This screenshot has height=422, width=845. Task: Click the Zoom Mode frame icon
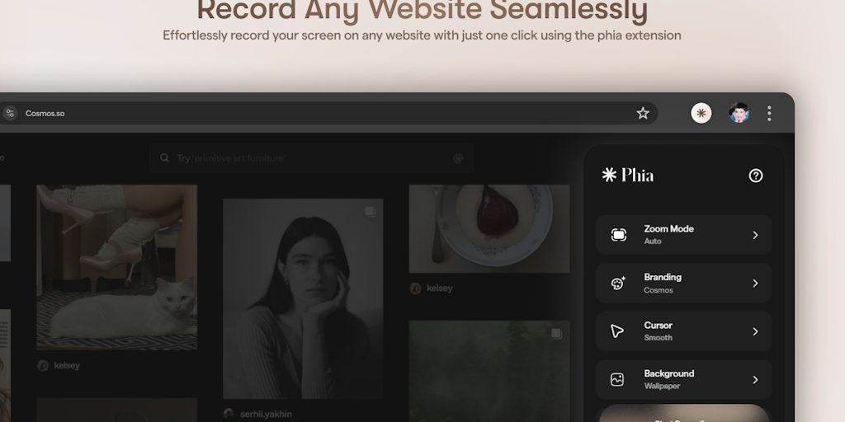(x=618, y=235)
